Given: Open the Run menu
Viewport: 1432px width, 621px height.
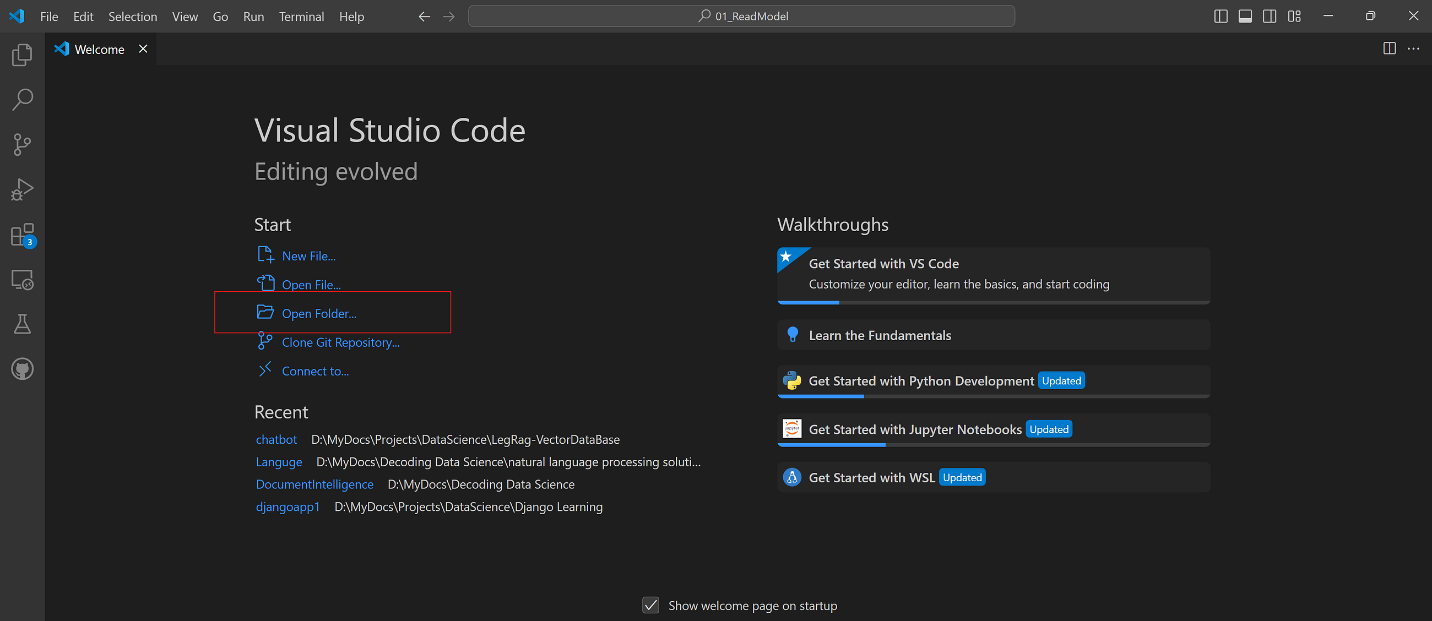Looking at the screenshot, I should click(x=253, y=17).
